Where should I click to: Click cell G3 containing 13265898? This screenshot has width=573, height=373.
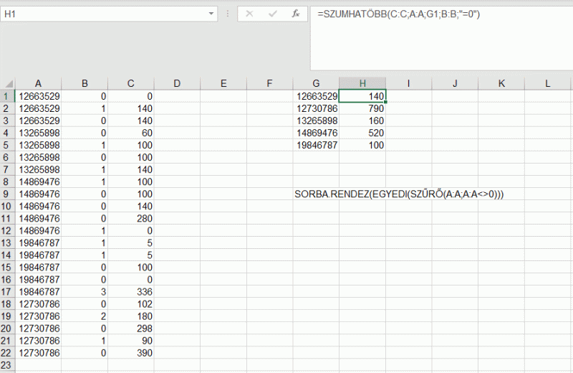pyautogui.click(x=316, y=121)
